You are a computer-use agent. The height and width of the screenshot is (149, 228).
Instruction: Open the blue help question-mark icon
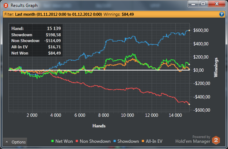click(x=221, y=14)
